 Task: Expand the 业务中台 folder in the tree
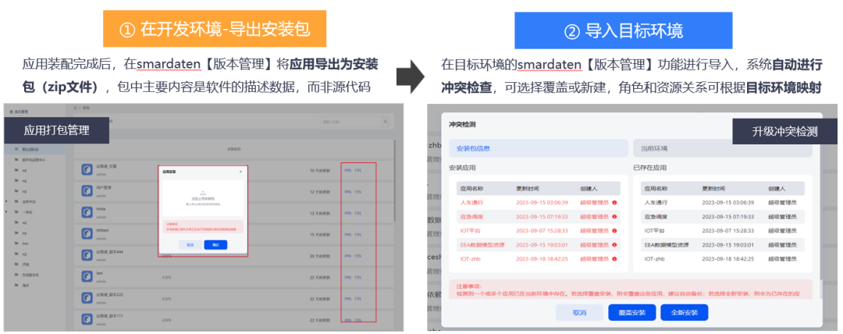tap(6, 201)
